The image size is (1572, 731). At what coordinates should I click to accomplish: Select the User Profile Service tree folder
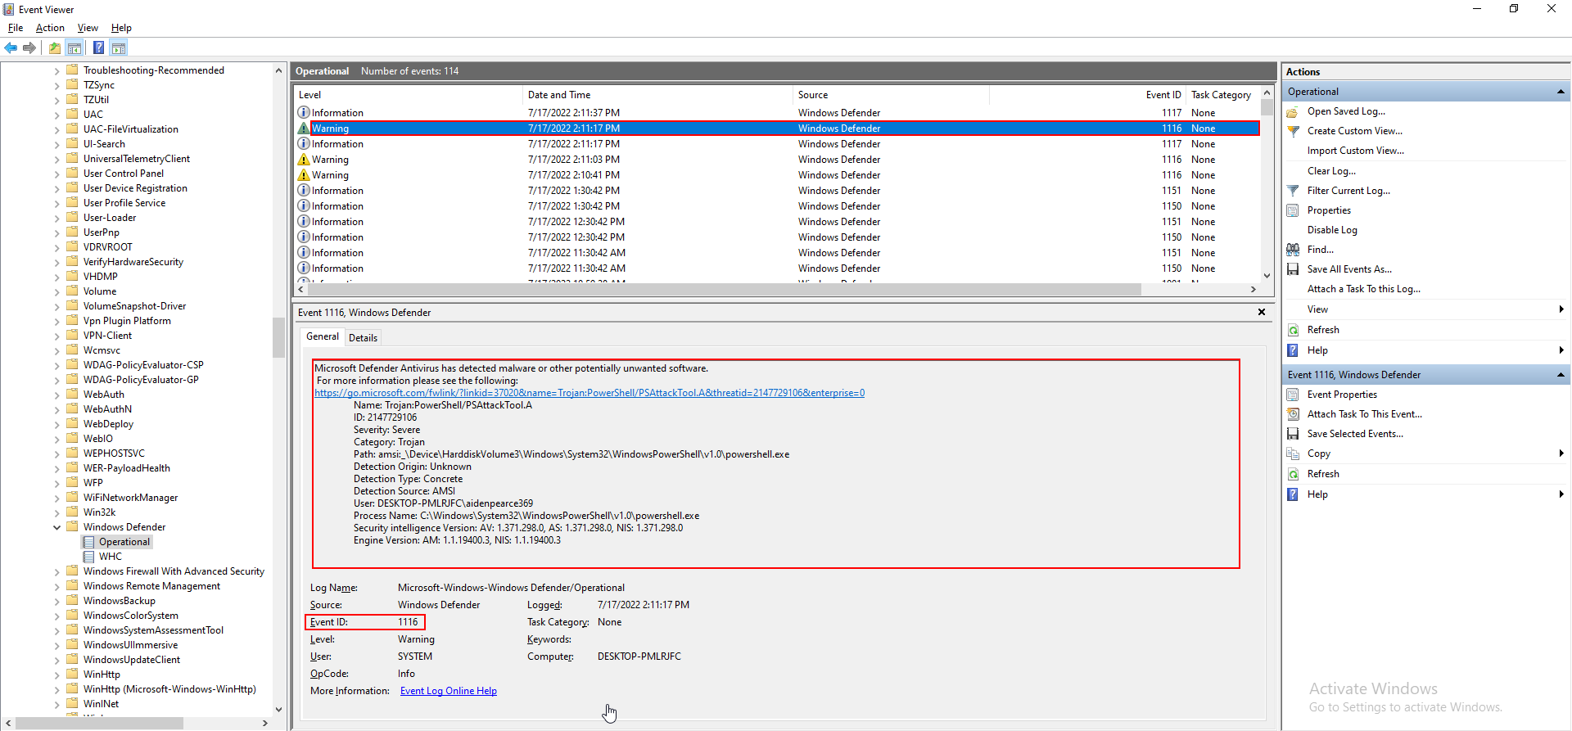click(124, 203)
